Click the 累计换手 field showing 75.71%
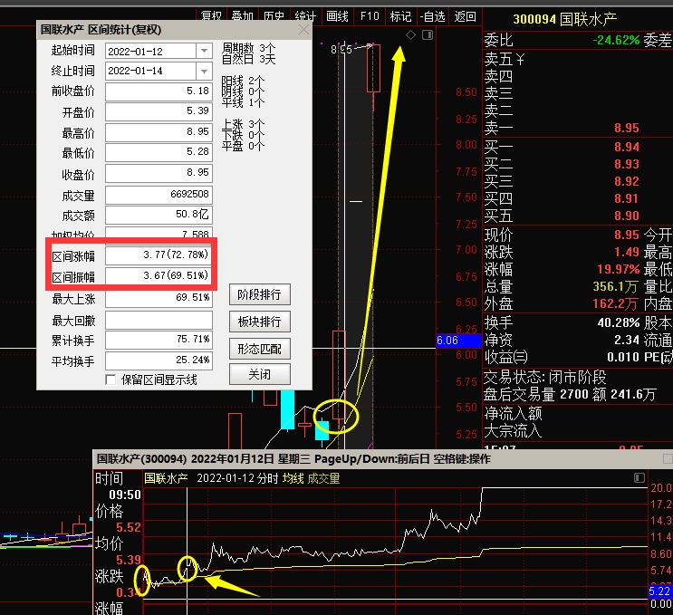673x615 pixels. coord(159,340)
